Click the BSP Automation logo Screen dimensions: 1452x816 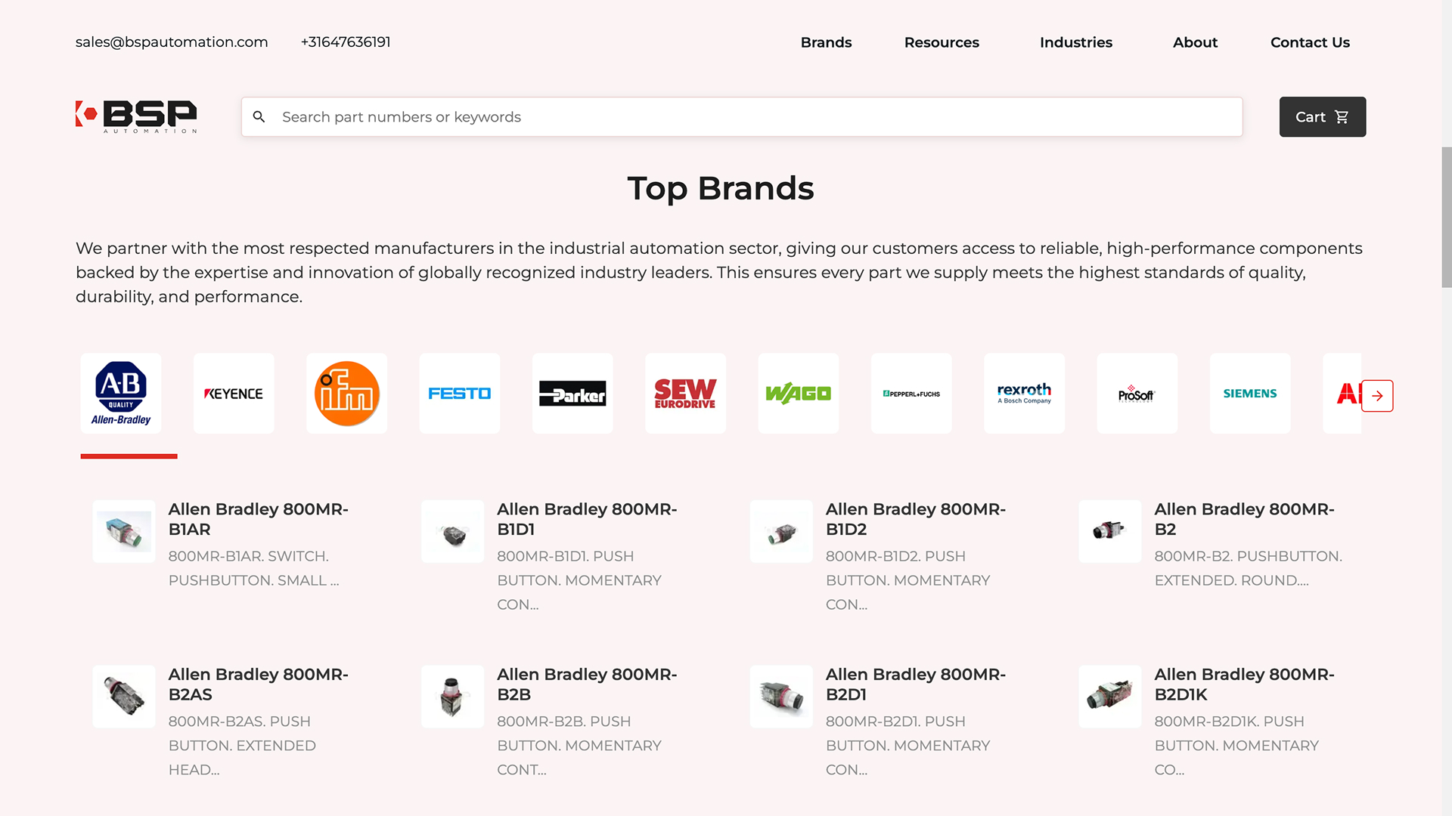136,116
